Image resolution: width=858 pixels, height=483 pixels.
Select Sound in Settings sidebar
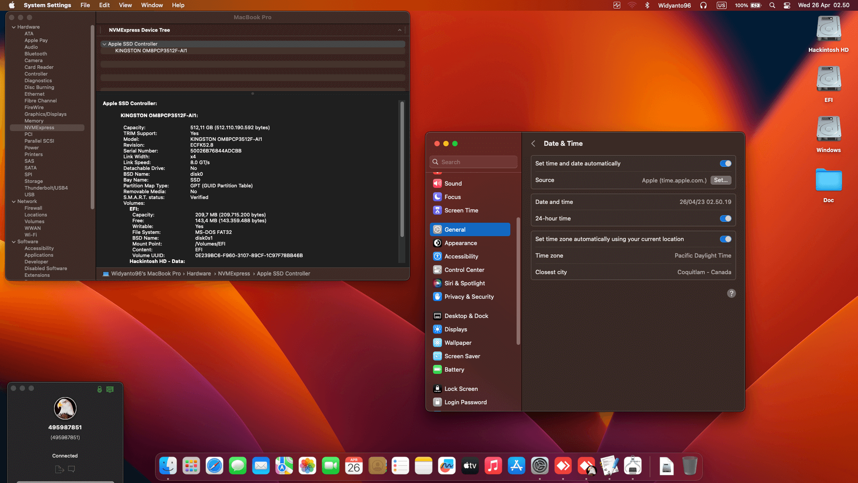point(470,184)
